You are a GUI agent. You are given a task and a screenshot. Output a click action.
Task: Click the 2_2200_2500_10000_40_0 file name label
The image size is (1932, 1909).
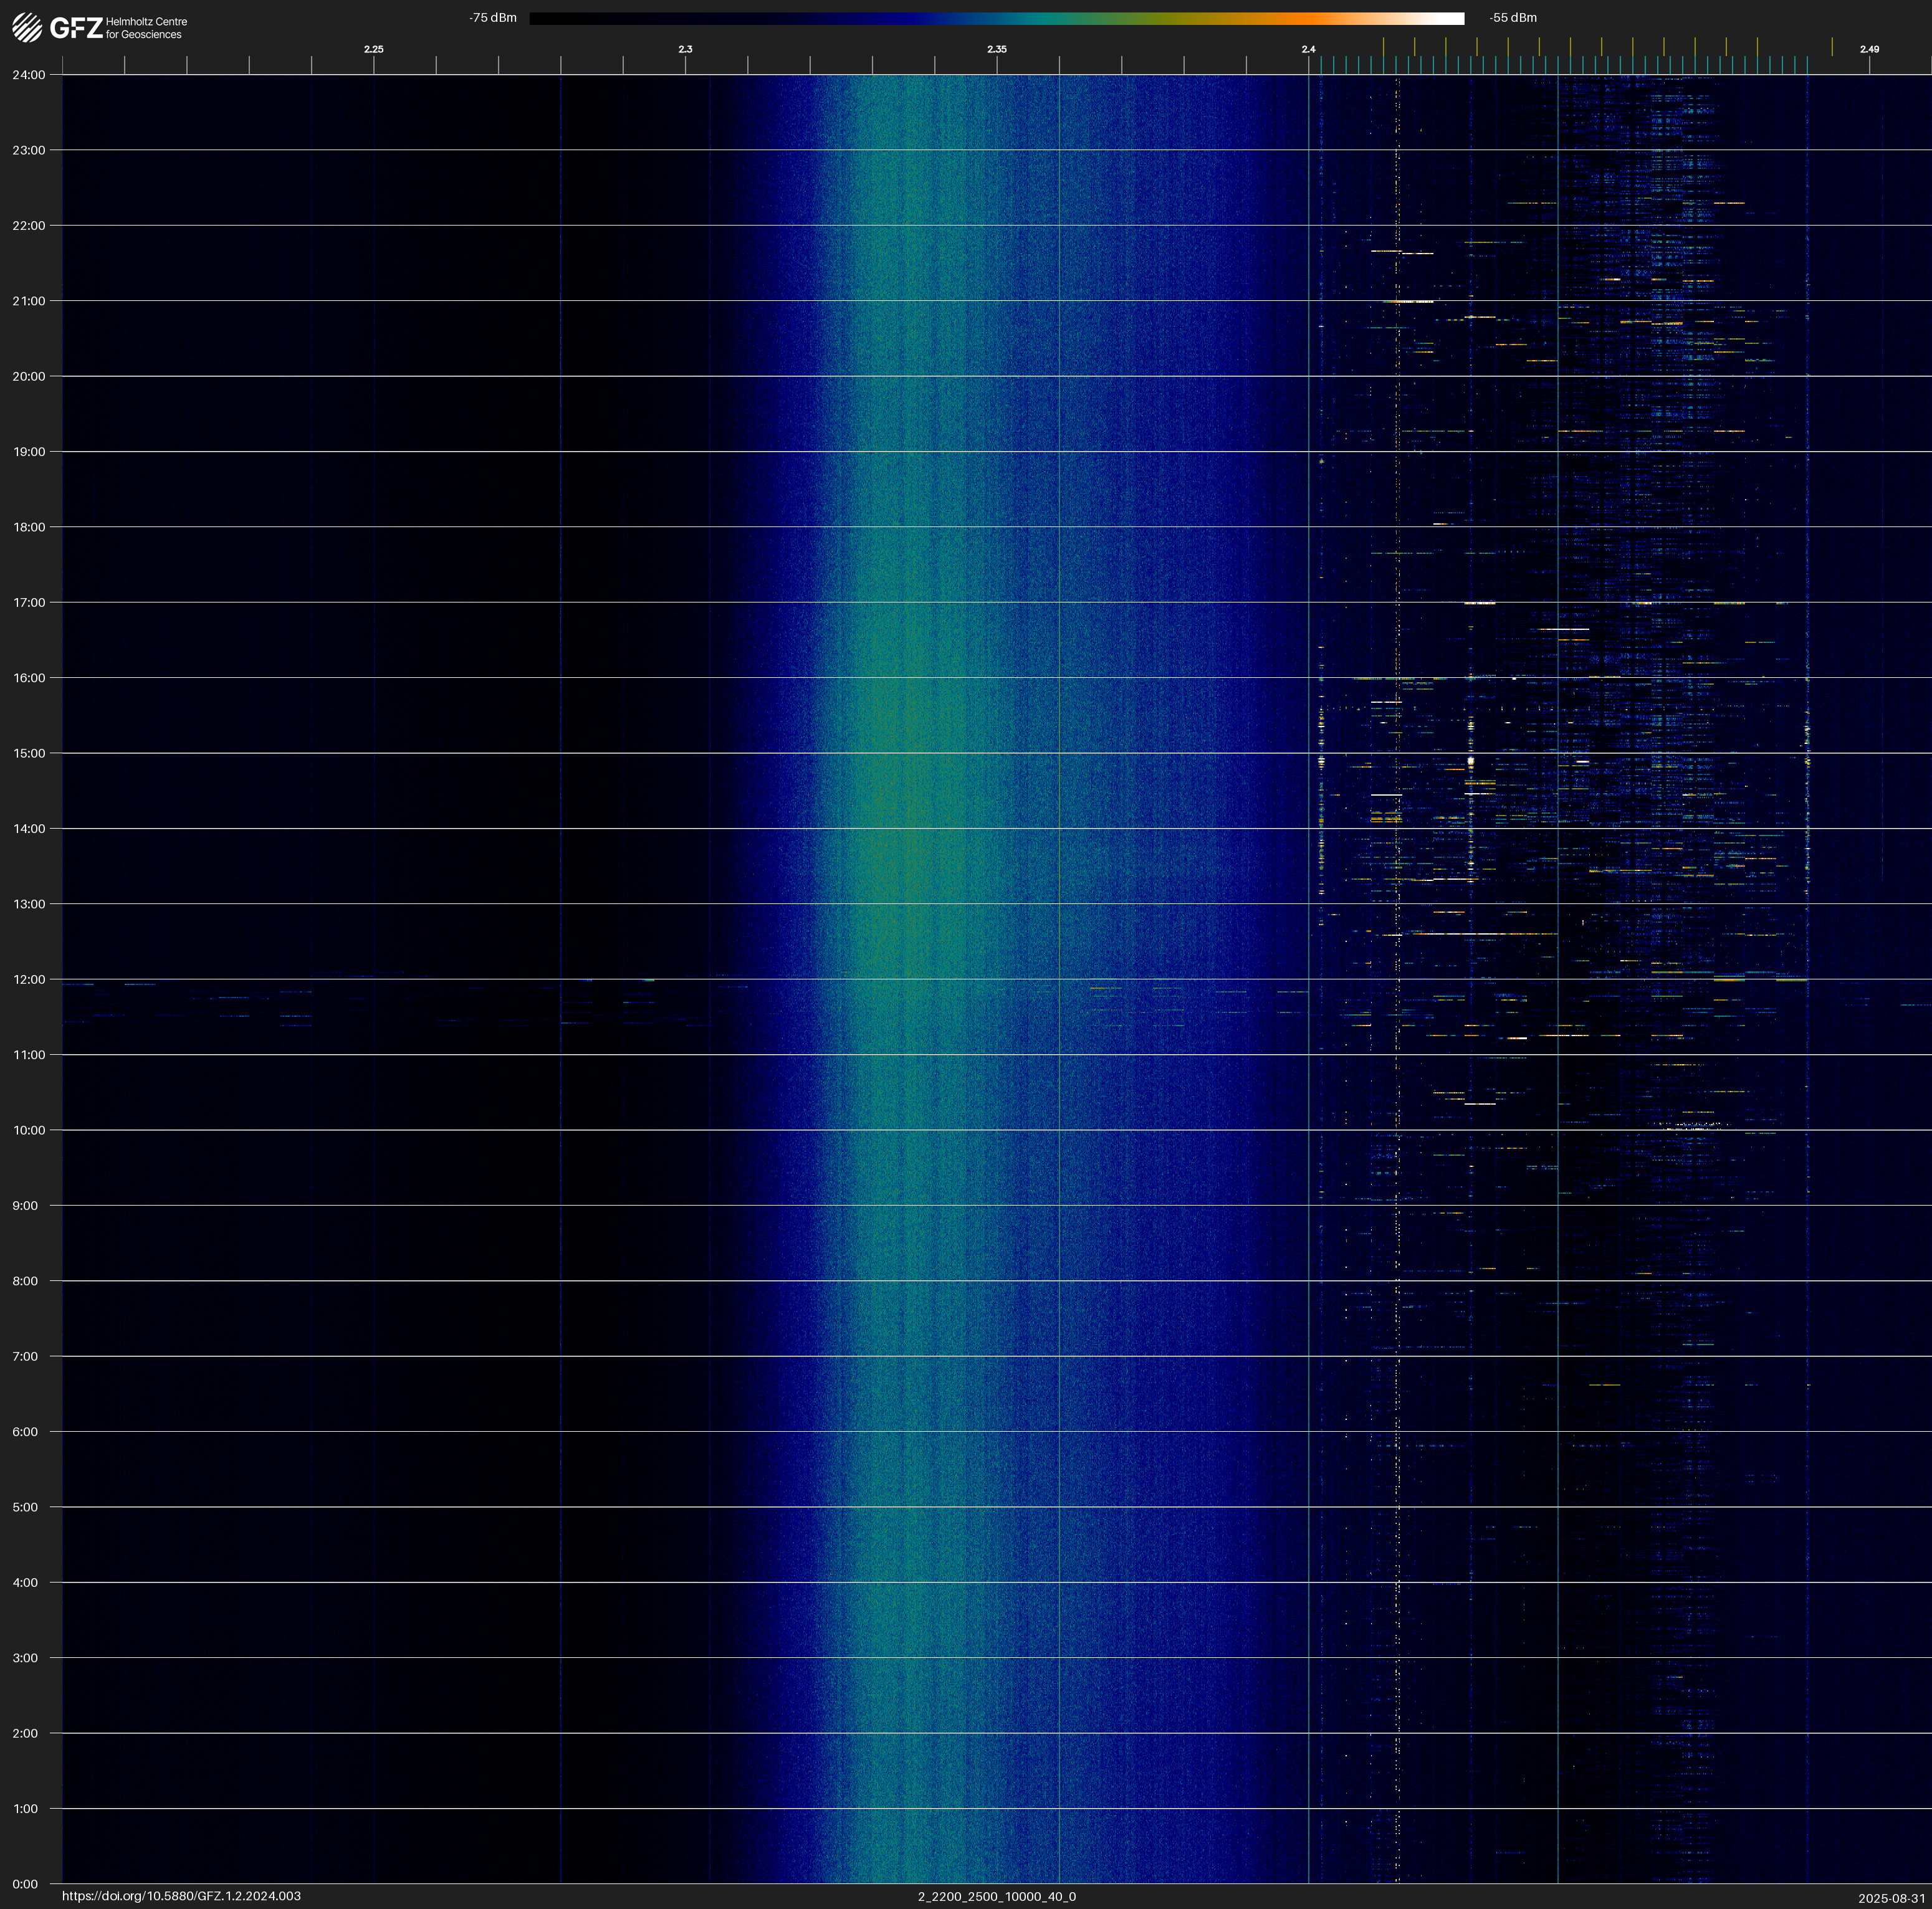pos(996,1896)
